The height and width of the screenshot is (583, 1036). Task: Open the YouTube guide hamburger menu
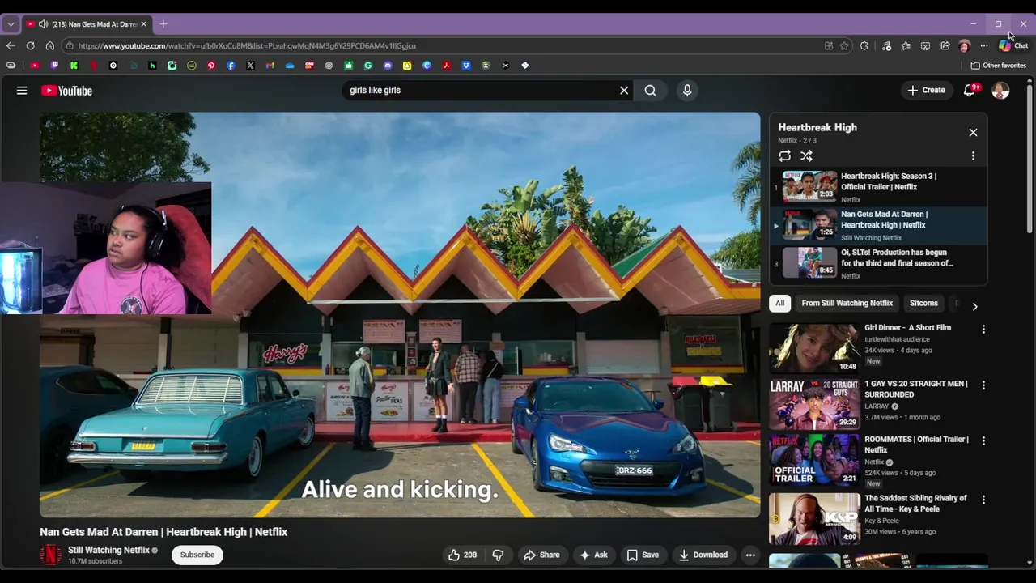(22, 91)
